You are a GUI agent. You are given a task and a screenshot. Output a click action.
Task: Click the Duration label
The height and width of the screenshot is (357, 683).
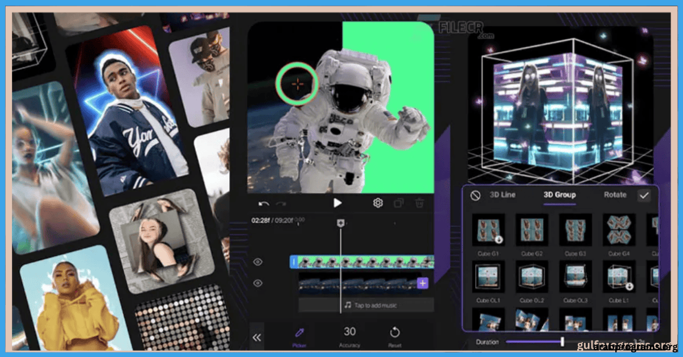[x=487, y=342]
